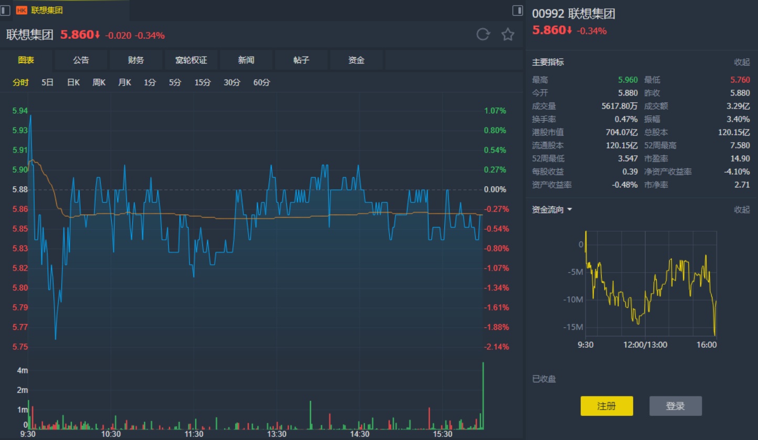Image resolution: width=758 pixels, height=440 pixels.
Task: Toggle the left sidebar panel icon
Action: pos(5,10)
